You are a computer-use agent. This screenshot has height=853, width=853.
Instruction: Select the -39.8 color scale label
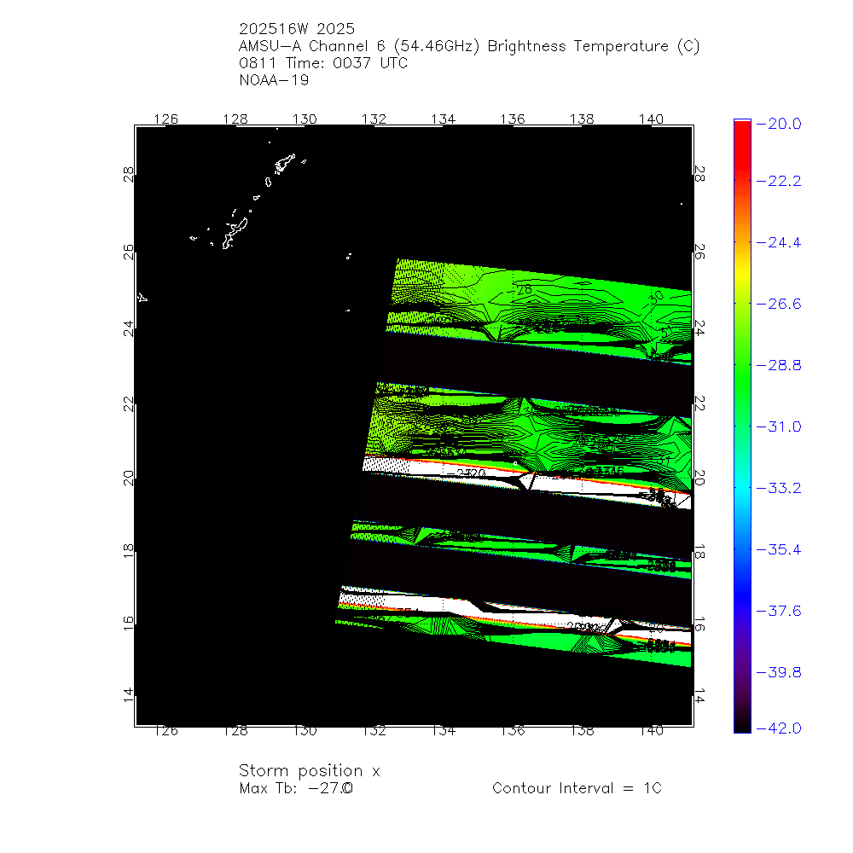click(x=779, y=673)
